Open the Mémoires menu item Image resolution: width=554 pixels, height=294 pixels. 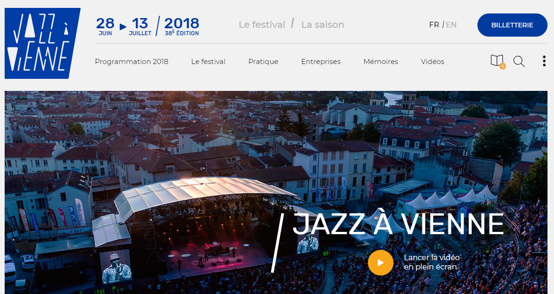click(x=380, y=61)
